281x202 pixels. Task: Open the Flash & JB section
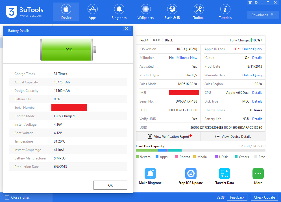(x=172, y=12)
